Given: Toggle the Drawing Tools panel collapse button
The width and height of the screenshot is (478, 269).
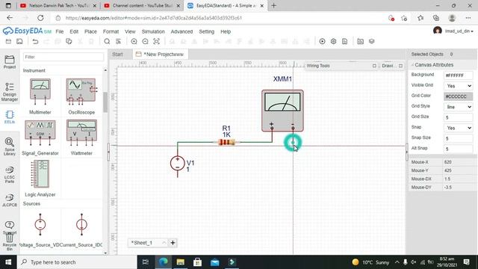Looking at the screenshot, I should [400, 66].
